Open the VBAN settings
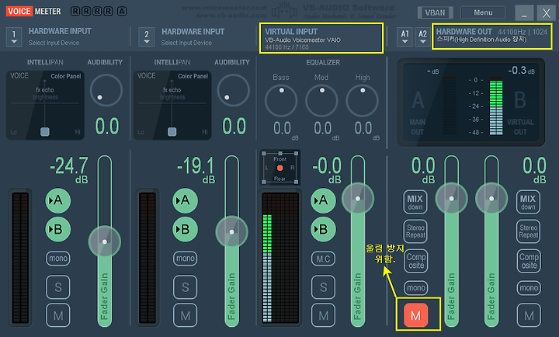This screenshot has height=337, width=559. pyautogui.click(x=436, y=12)
